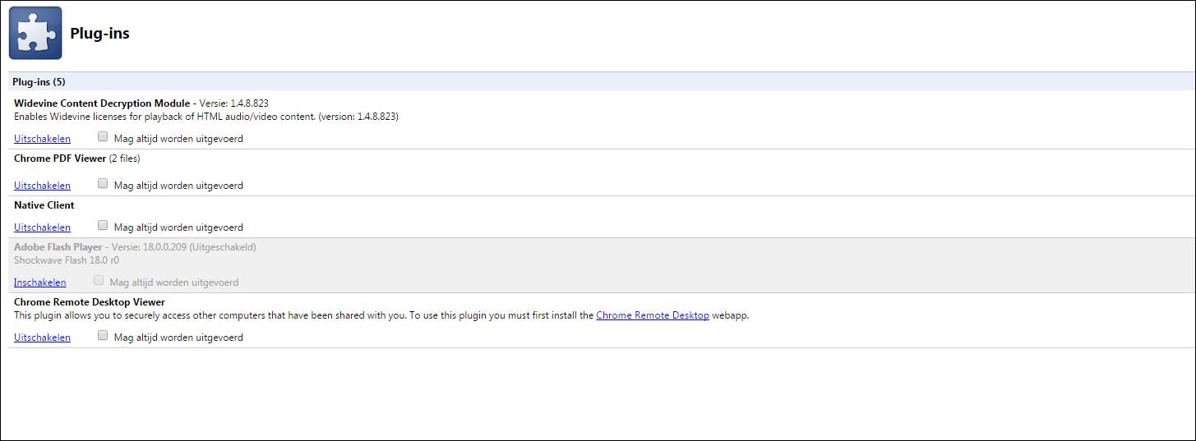This screenshot has height=441, width=1196.
Task: Click the Plug-ins page heading
Action: (x=99, y=34)
